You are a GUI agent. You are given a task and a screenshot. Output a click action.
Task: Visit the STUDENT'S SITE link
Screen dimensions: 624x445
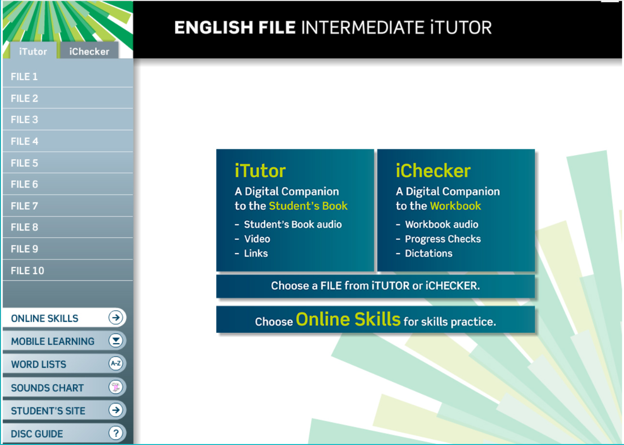pos(64,410)
